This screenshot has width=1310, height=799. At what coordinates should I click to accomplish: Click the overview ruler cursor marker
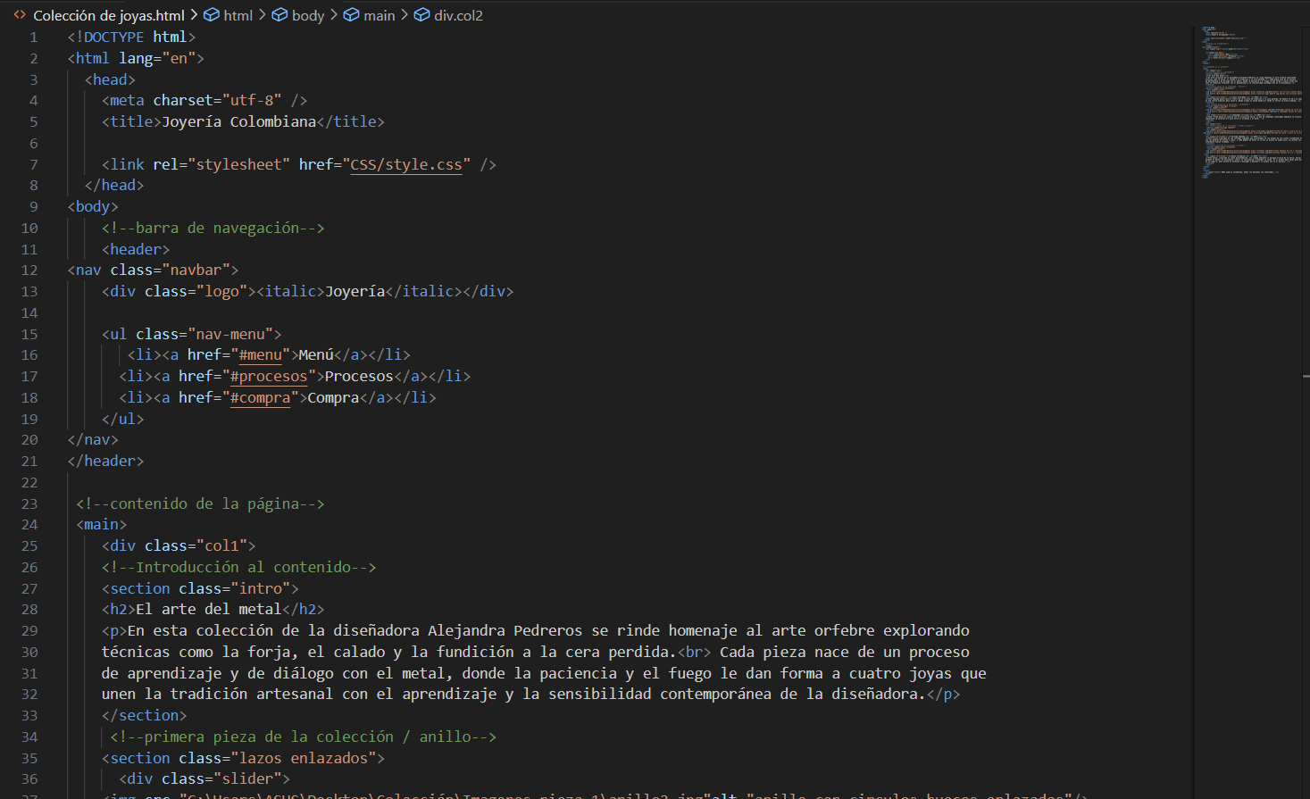(1306, 377)
